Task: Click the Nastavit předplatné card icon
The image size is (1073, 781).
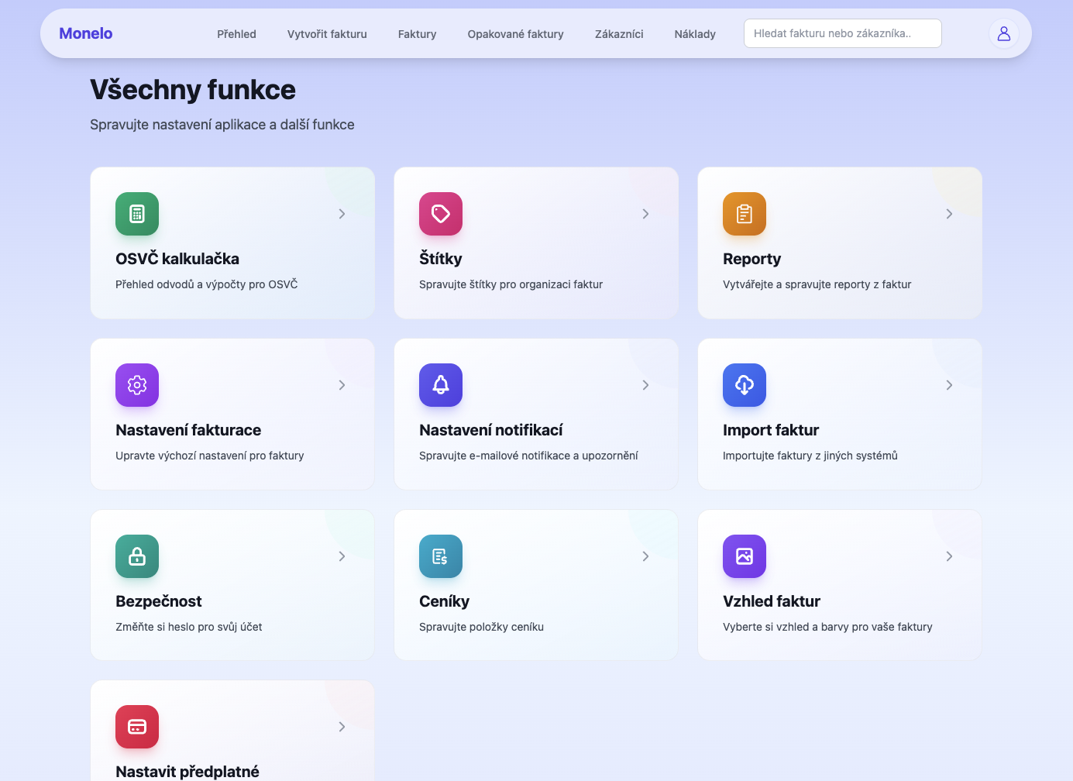Action: (x=137, y=727)
